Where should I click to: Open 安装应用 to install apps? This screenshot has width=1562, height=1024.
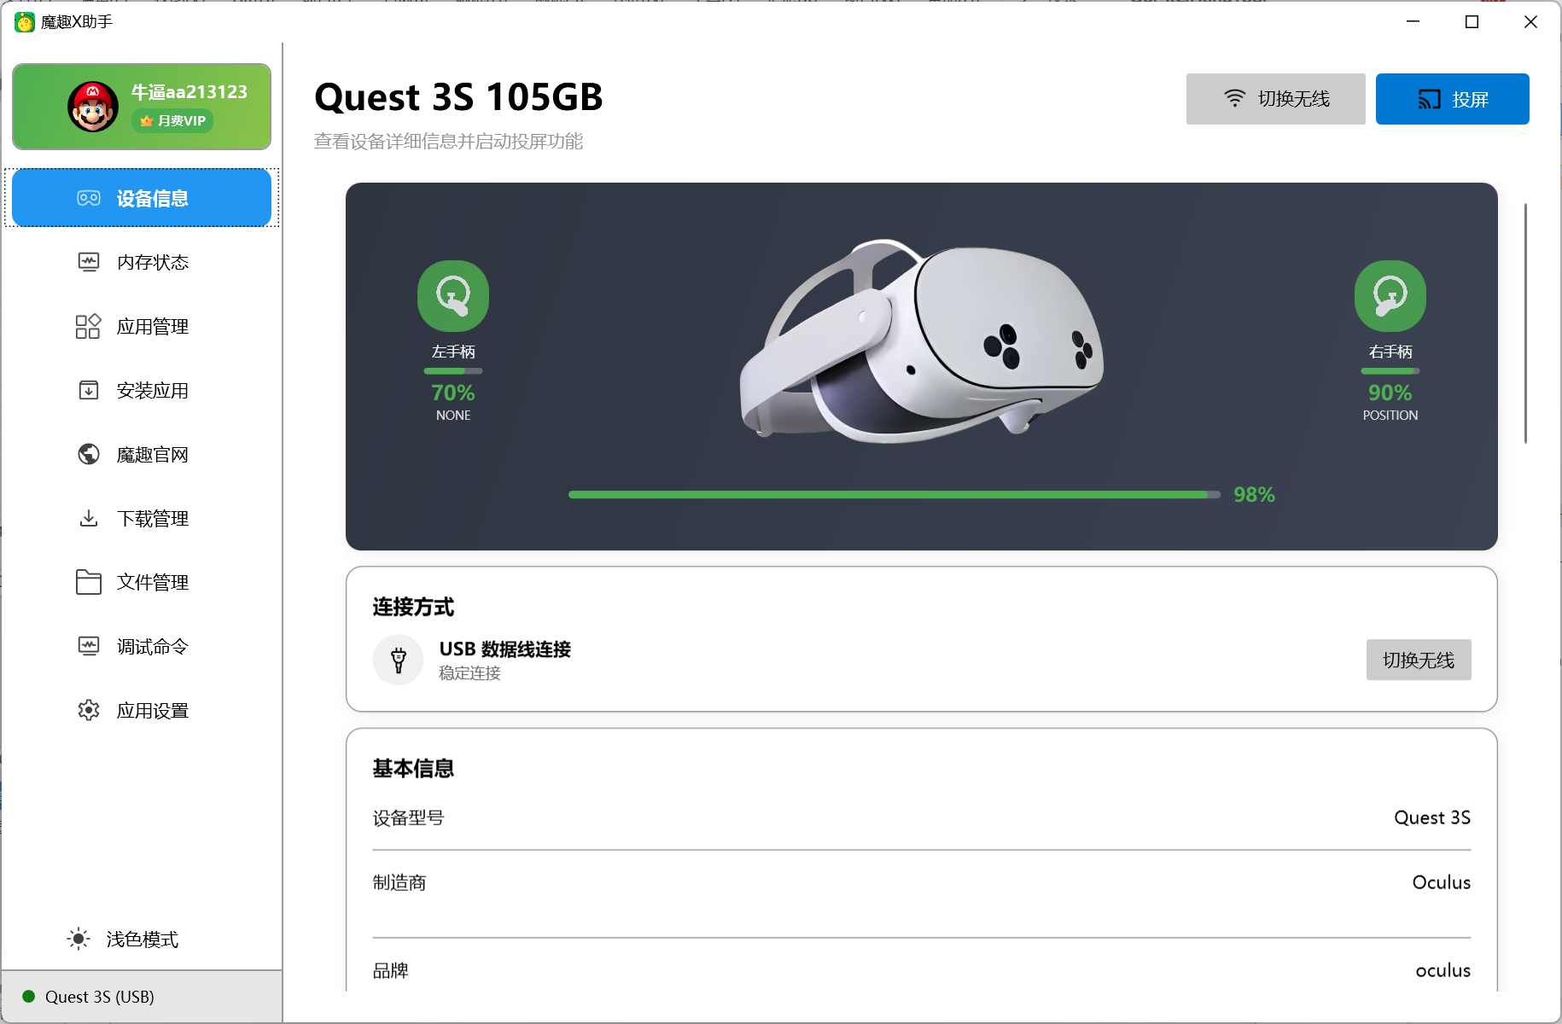tap(141, 390)
